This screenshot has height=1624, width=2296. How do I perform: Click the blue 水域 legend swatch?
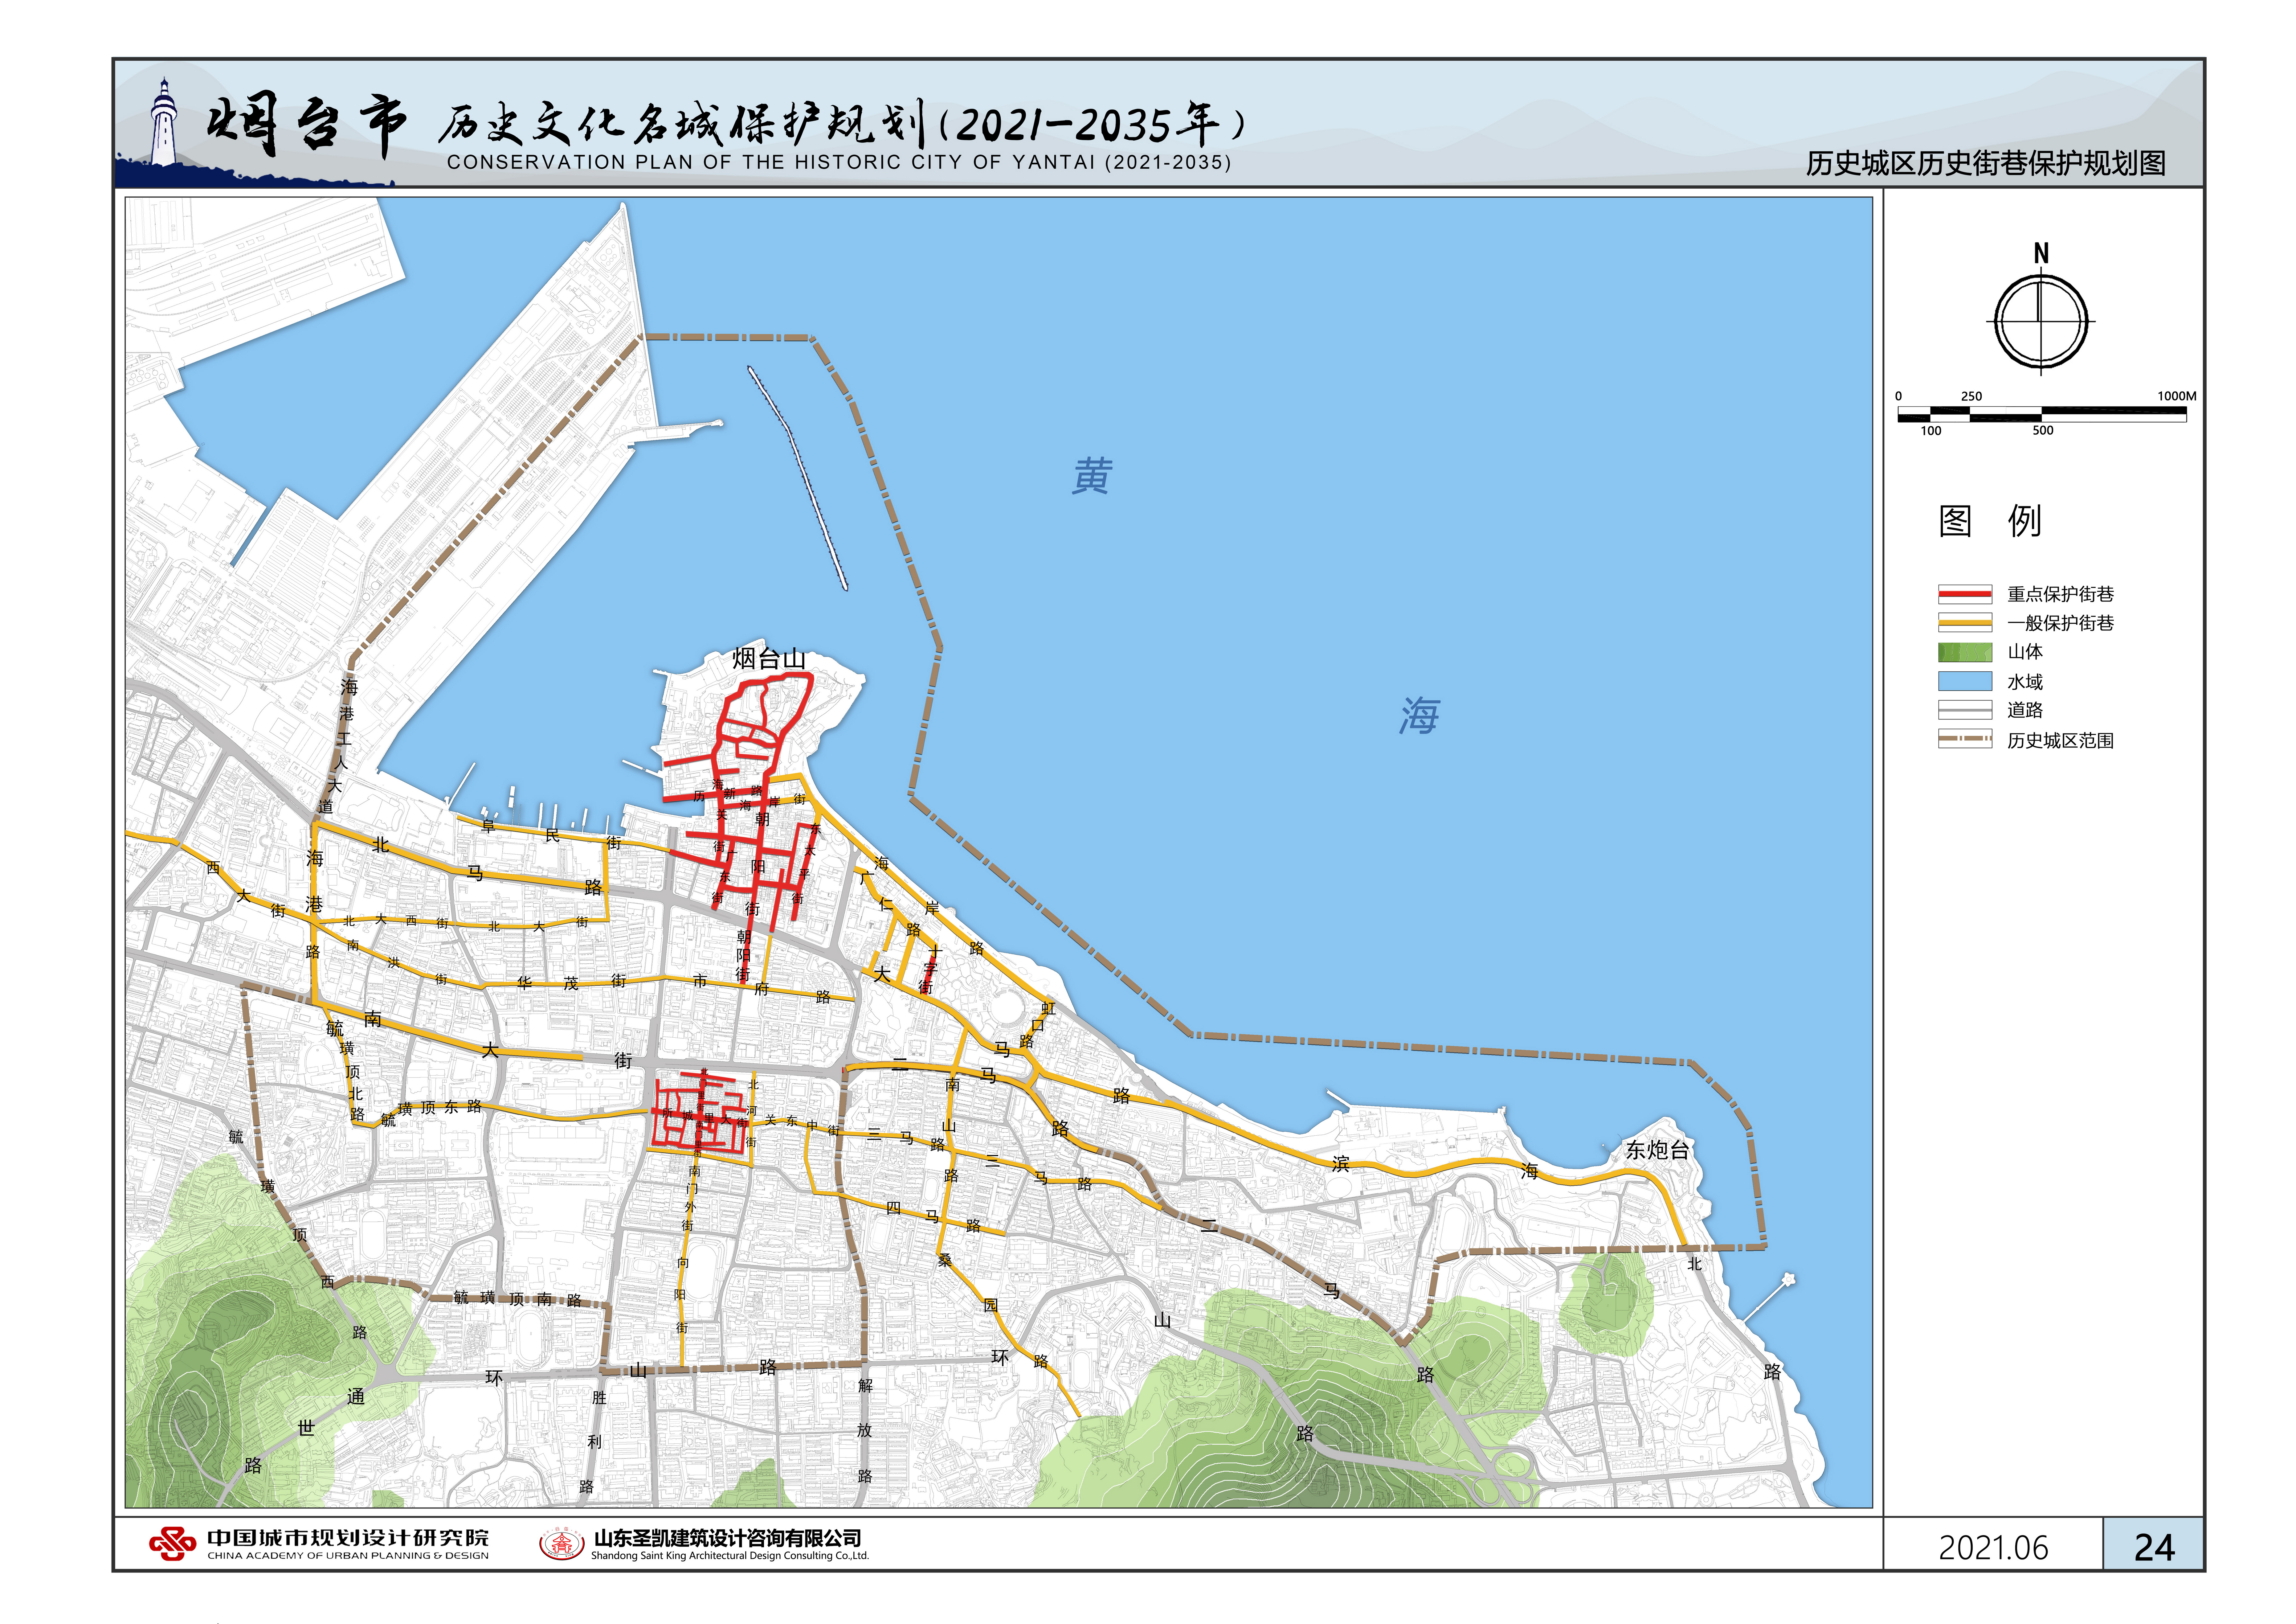click(x=1965, y=681)
